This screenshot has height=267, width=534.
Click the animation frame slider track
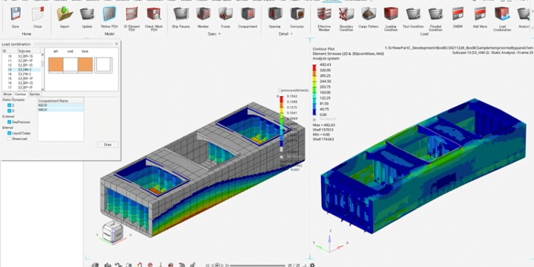point(258,266)
